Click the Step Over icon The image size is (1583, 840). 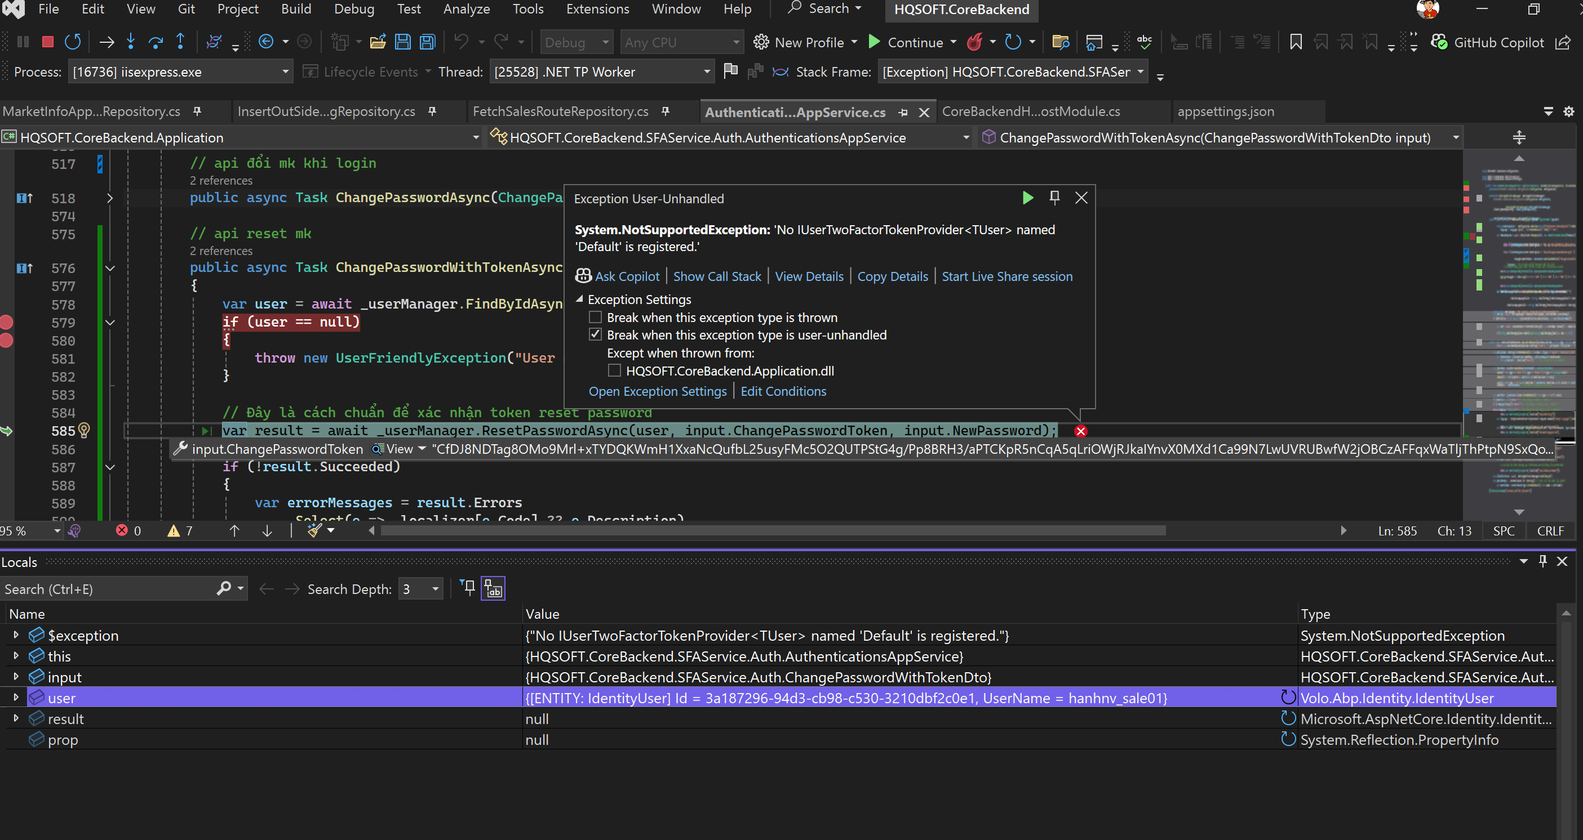pyautogui.click(x=156, y=42)
